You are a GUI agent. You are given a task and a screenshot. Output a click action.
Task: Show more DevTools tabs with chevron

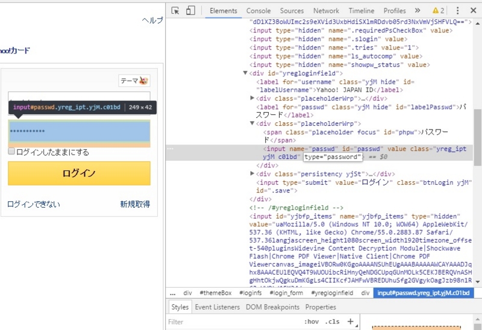pos(418,10)
